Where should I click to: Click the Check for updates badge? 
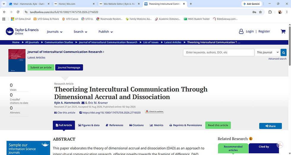click(154, 112)
